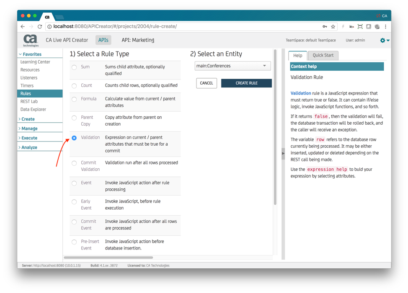Click the browser back arrow
The width and height of the screenshot is (408, 293).
(x=23, y=26)
